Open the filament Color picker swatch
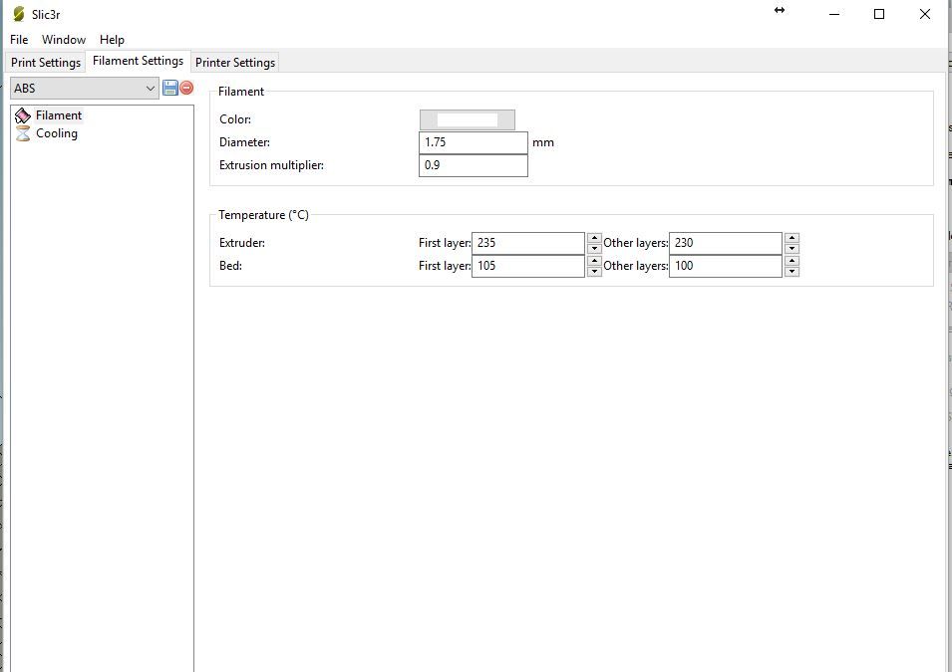952x672 pixels. [467, 119]
